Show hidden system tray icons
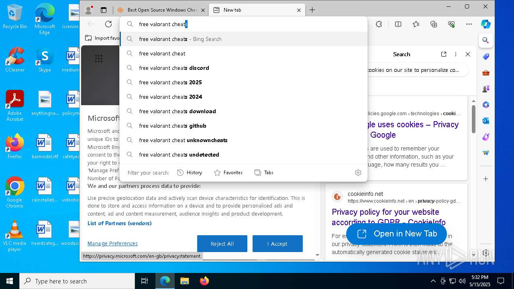 click(x=433, y=281)
